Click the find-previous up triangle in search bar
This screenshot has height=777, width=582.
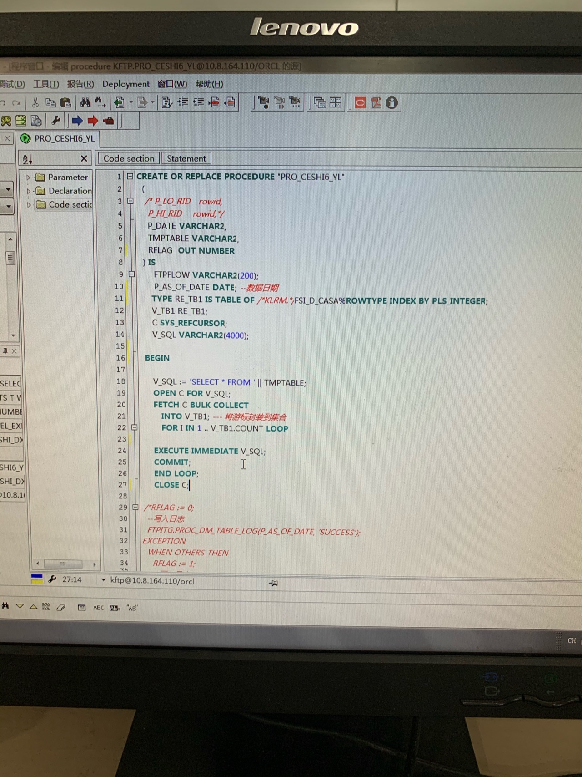[34, 607]
